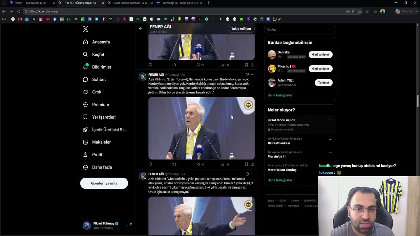Open Yer İşaretleri in the sidebar

[99, 117]
